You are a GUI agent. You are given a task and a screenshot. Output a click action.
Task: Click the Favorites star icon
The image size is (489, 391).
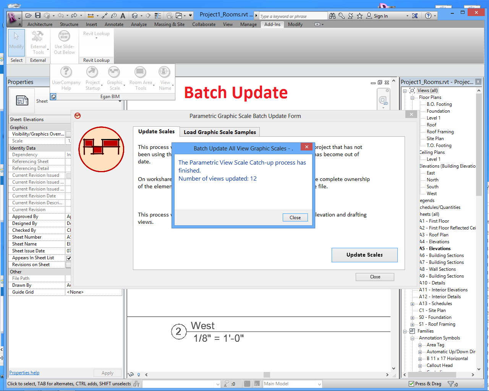pyautogui.click(x=359, y=16)
